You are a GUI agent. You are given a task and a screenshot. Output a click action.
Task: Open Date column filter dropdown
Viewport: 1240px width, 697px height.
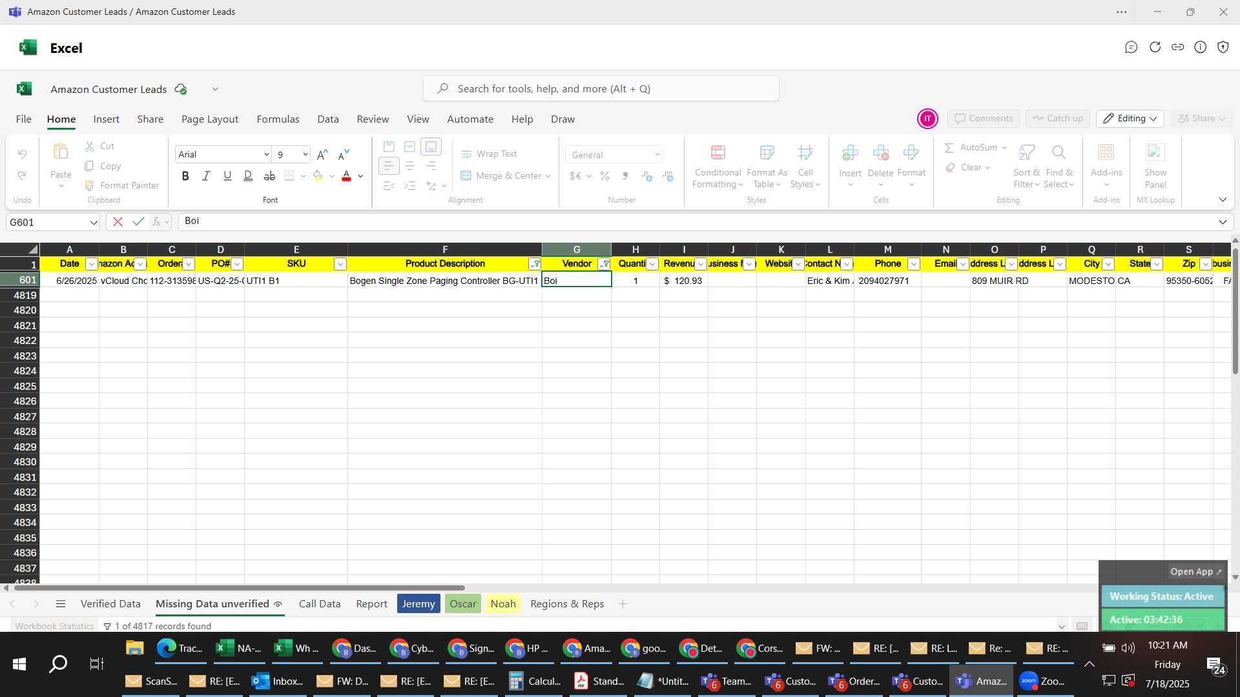tap(91, 264)
